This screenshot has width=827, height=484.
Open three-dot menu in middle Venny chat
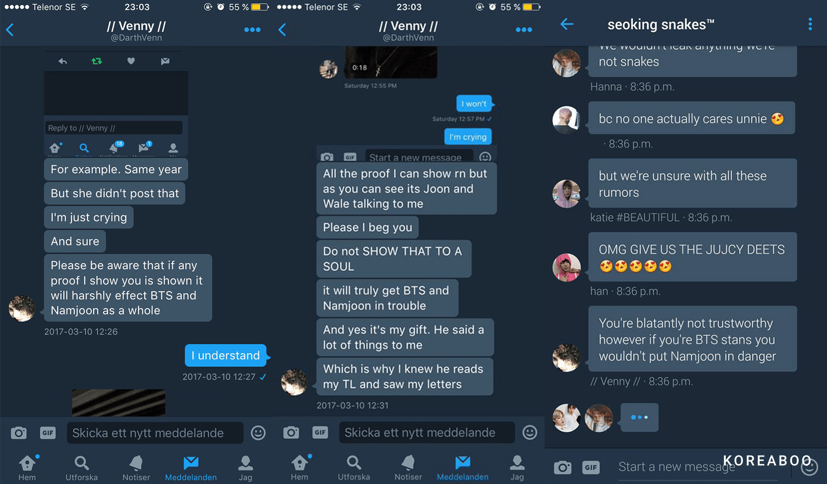coord(524,30)
